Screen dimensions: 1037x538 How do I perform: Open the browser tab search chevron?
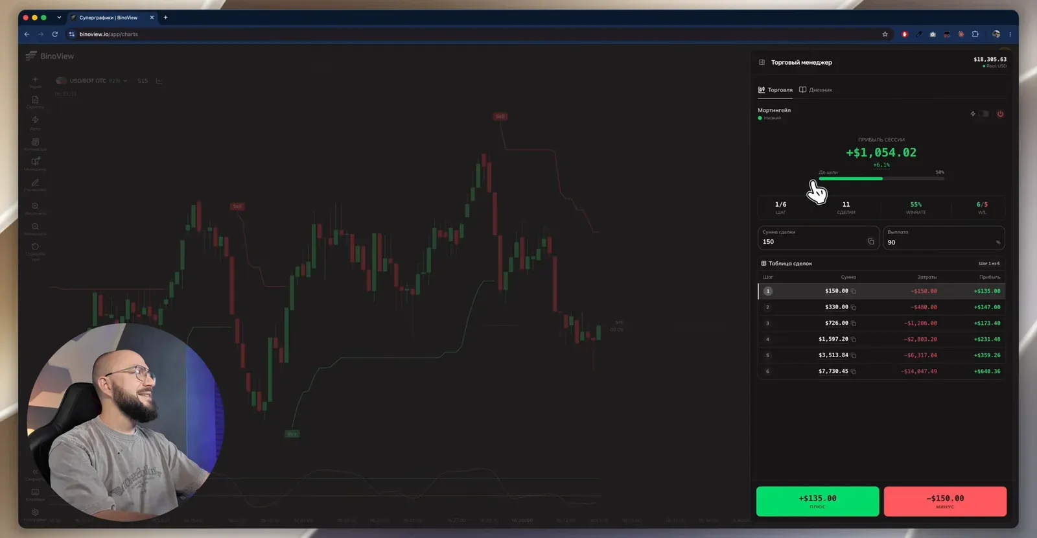59,18
